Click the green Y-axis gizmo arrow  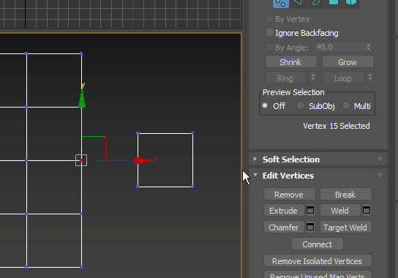82,99
